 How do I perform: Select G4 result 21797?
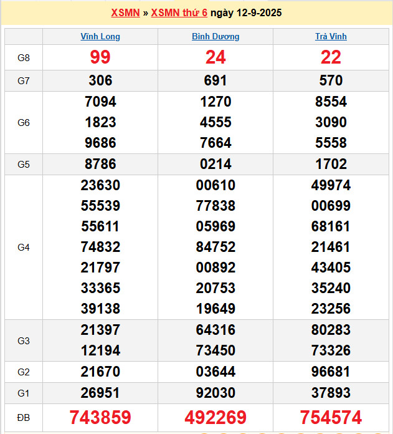(x=100, y=268)
